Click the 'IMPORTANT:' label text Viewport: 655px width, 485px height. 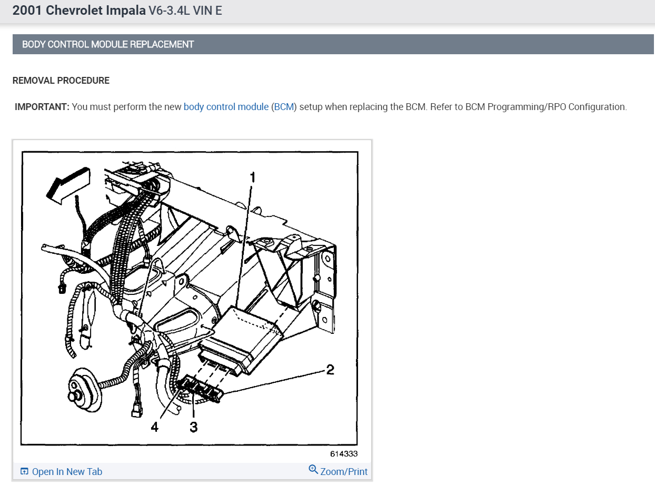tap(42, 107)
